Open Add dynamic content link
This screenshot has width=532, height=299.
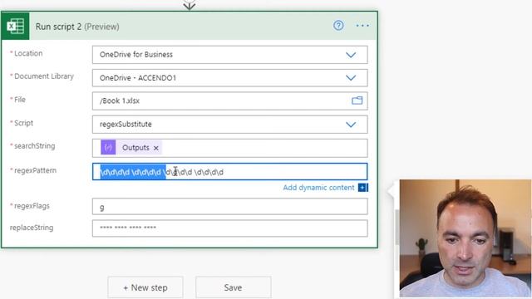click(318, 188)
